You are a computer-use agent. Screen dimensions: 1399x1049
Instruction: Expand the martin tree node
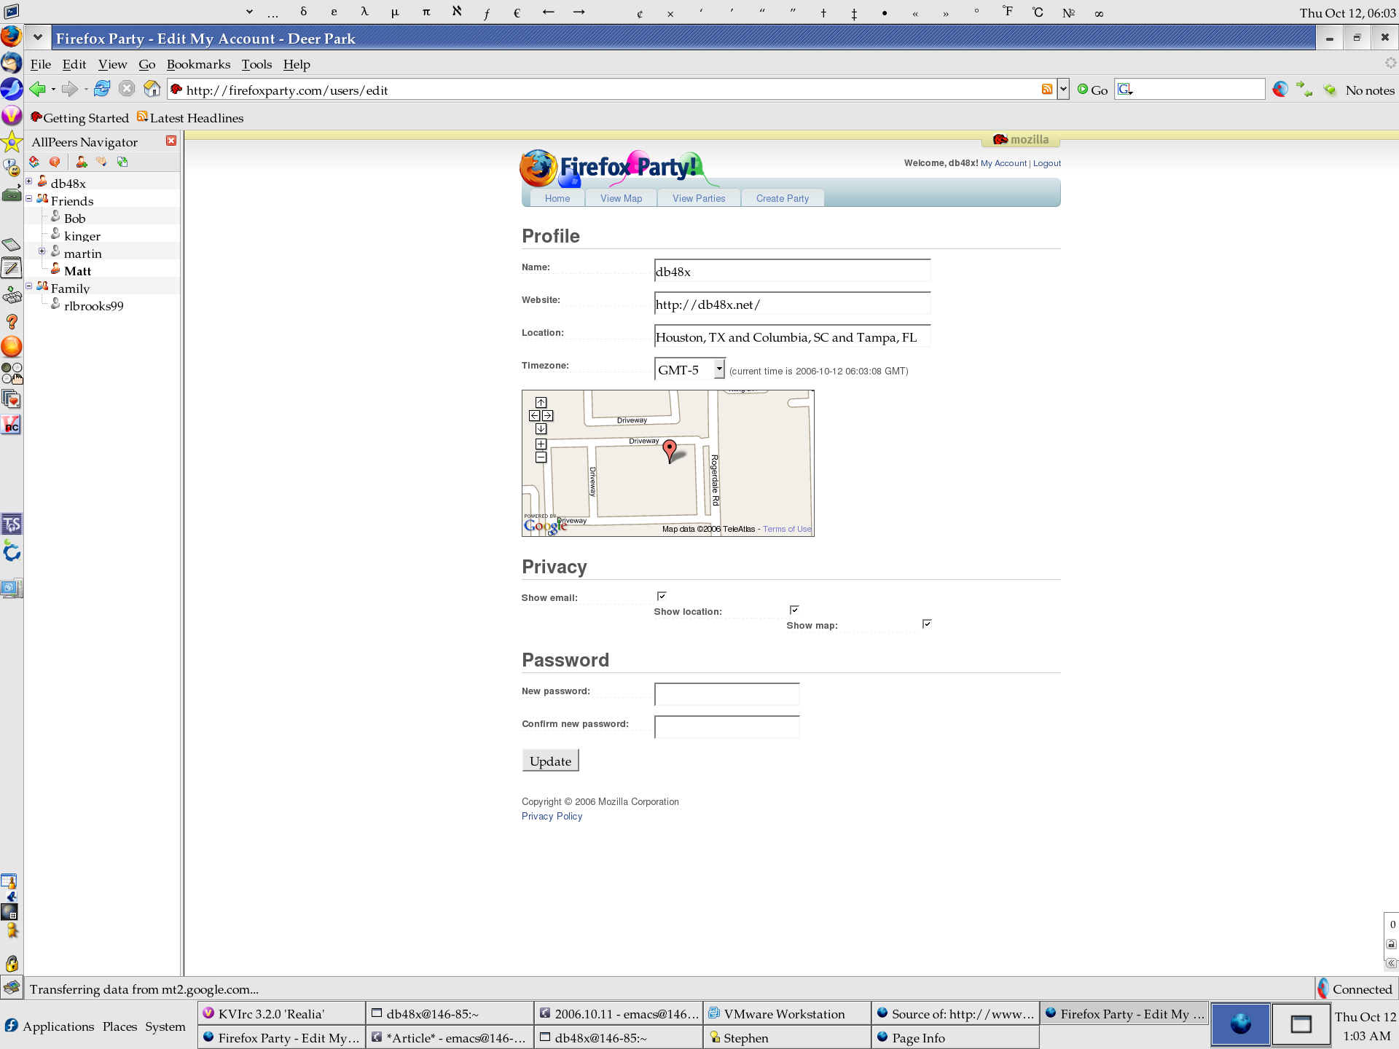42,251
